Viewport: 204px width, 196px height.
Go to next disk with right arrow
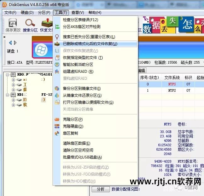click(14, 43)
